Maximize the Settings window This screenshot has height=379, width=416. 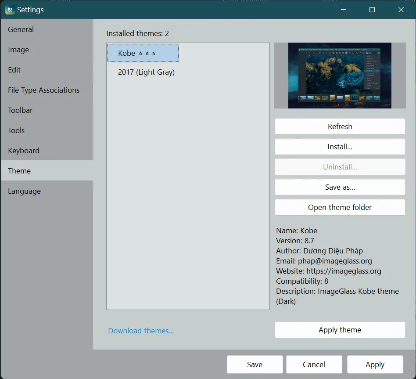372,10
